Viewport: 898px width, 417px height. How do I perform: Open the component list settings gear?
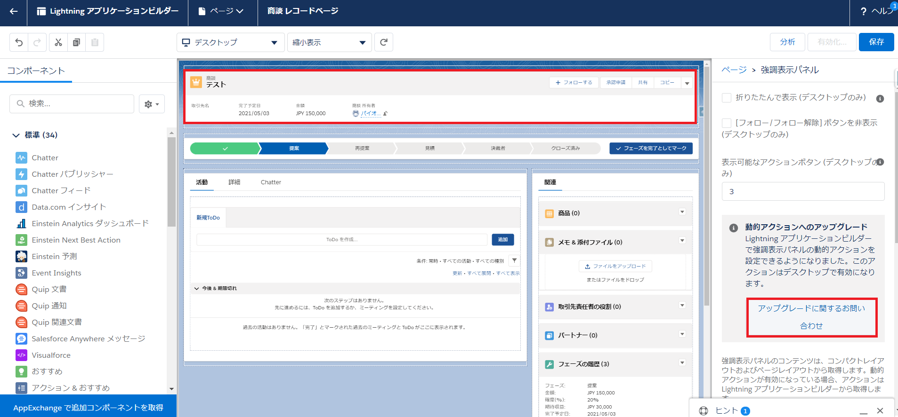click(x=152, y=104)
